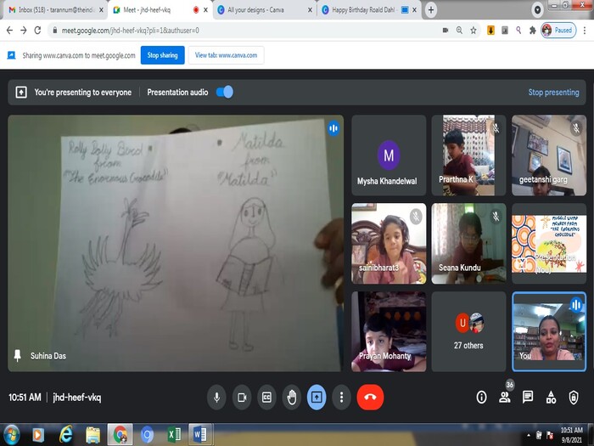Toggle microphone in Meet controls
Viewport: 594px width, 446px height.
(216, 397)
